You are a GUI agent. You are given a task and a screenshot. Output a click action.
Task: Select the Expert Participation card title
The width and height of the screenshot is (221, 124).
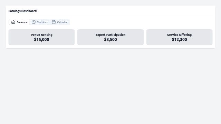110,35
